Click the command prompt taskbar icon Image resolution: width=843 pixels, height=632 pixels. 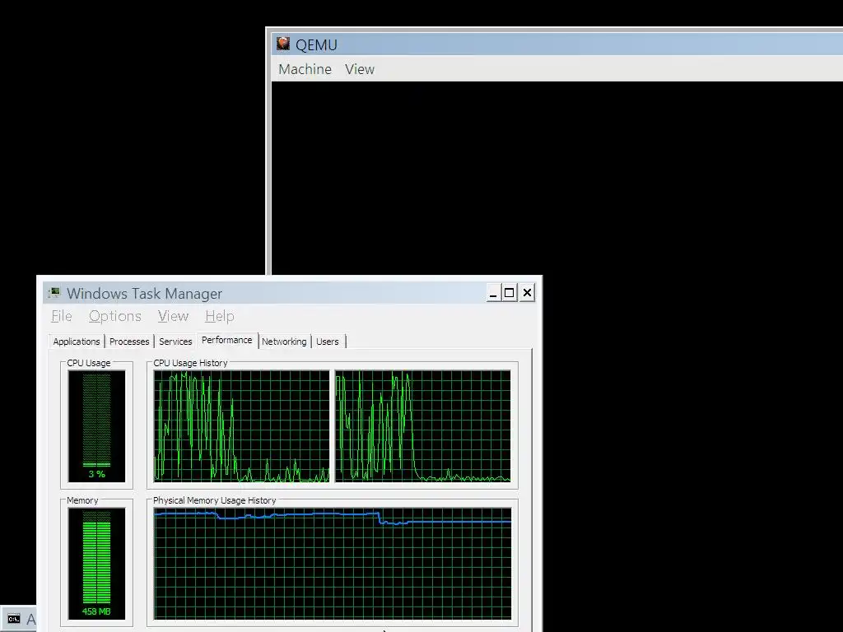[14, 619]
